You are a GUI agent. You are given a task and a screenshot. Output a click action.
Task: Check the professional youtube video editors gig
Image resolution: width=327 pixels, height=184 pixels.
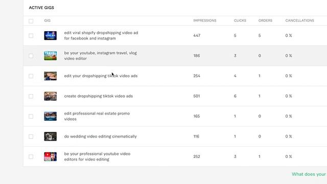(31, 157)
